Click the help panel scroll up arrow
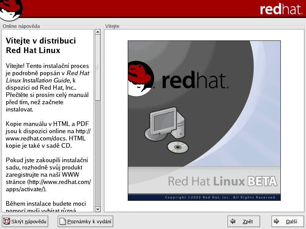 98,32
